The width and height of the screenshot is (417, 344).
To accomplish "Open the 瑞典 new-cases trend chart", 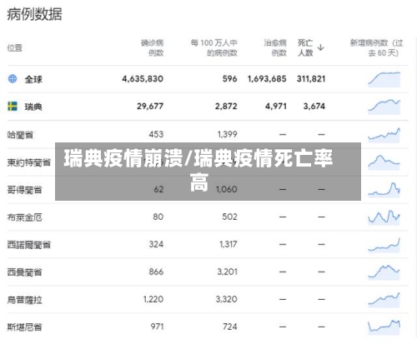I will [384, 107].
